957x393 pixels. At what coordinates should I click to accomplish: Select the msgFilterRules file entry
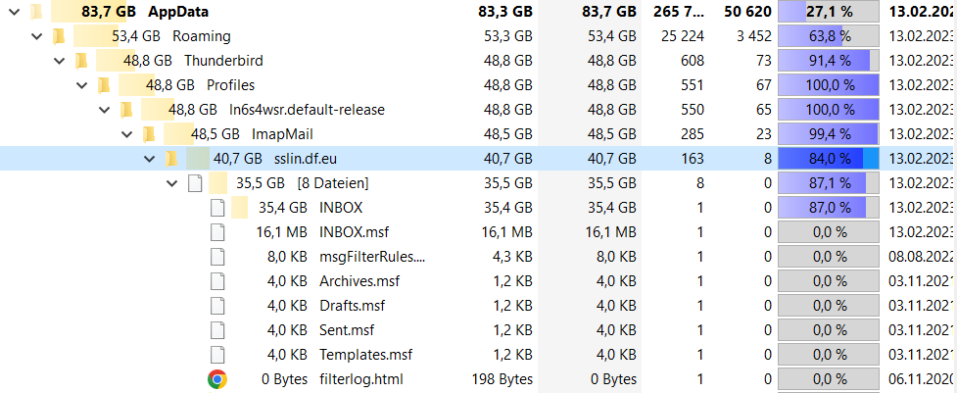pos(372,257)
